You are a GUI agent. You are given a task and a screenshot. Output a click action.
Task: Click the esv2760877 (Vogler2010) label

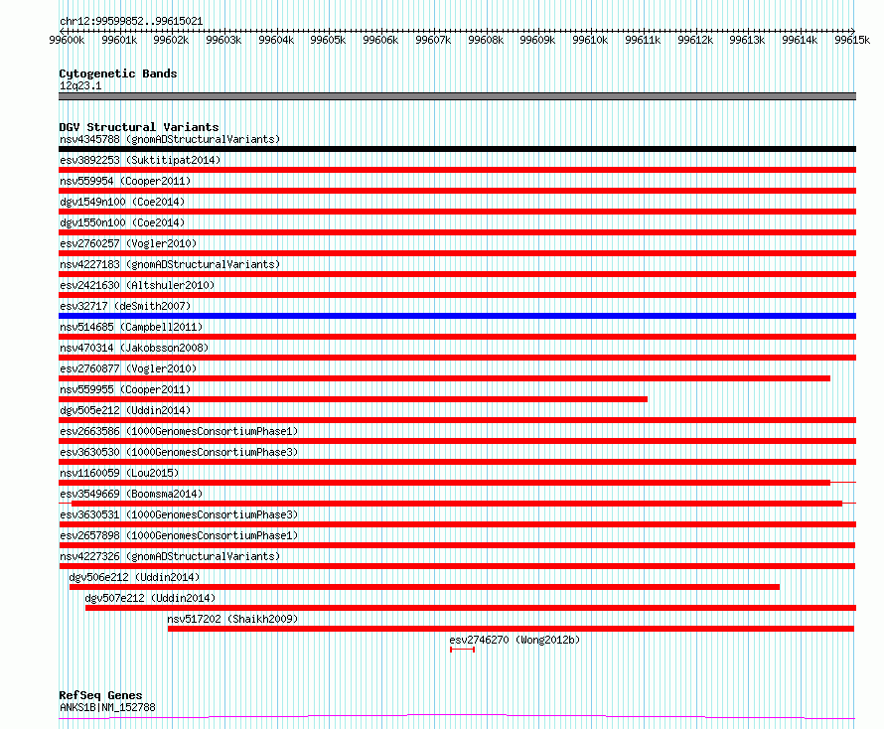pyautogui.click(x=128, y=368)
